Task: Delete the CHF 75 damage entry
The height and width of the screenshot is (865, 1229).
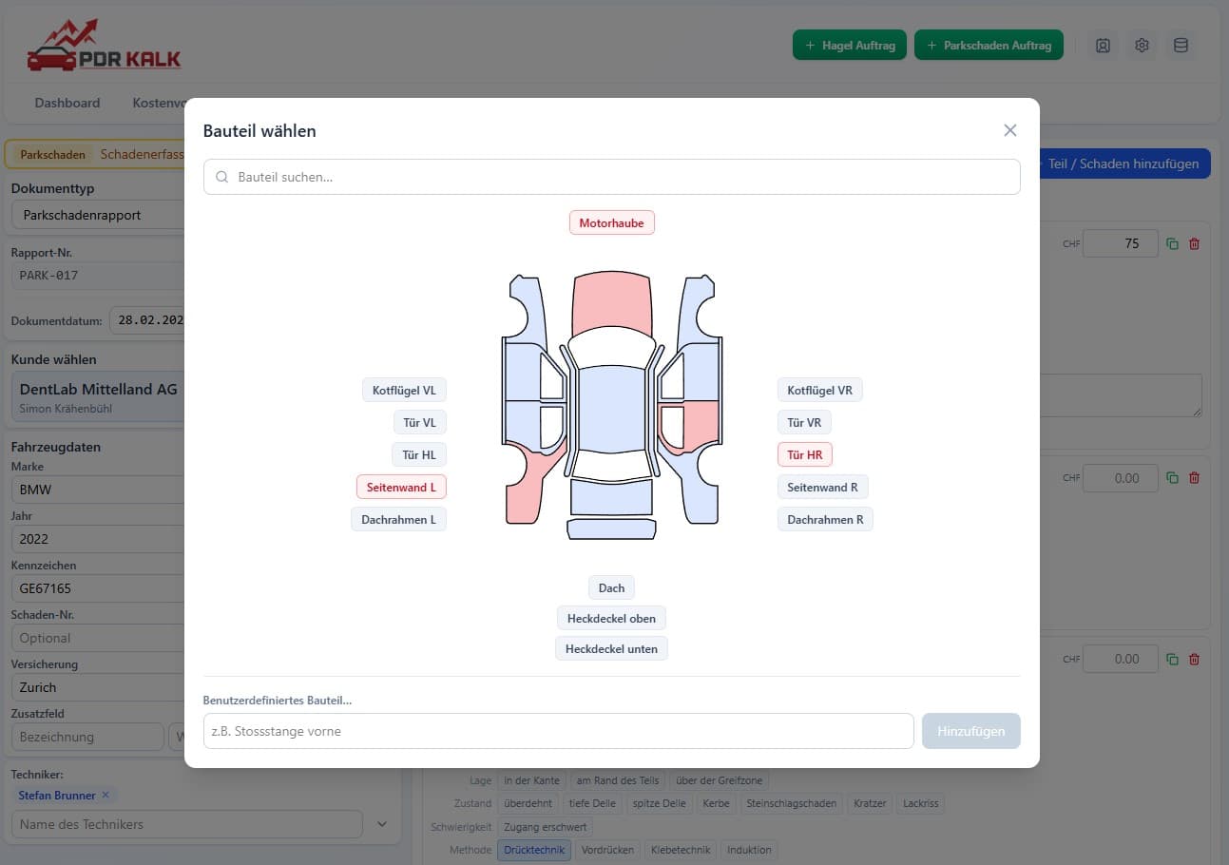Action: [1195, 243]
